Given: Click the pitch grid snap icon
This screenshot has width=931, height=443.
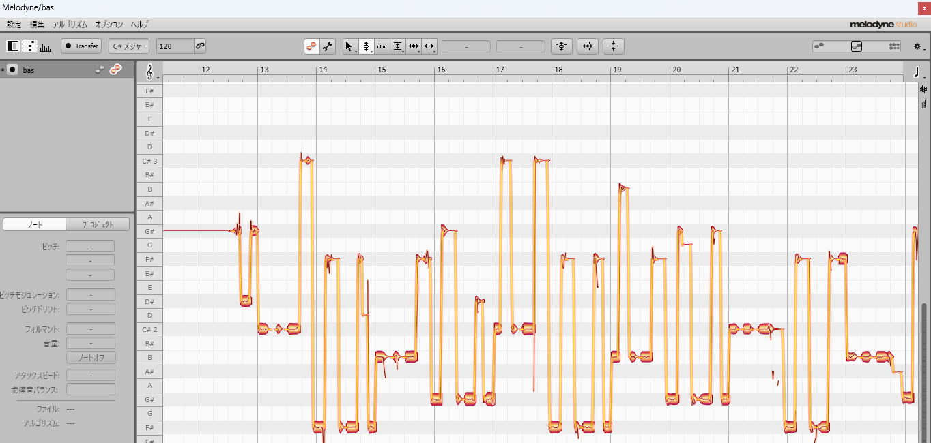Looking at the screenshot, I should pyautogui.click(x=561, y=46).
